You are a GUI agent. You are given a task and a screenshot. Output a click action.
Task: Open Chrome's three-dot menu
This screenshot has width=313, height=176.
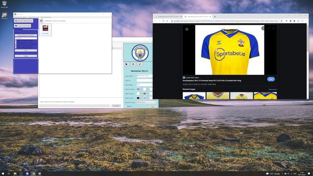click(x=306, y=21)
